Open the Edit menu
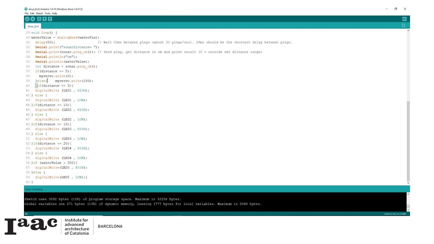The width and height of the screenshot is (434, 244). pyautogui.click(x=32, y=14)
